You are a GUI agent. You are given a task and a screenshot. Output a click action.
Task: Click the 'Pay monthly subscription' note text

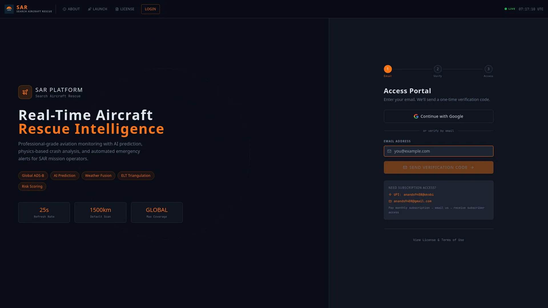[x=436, y=210]
